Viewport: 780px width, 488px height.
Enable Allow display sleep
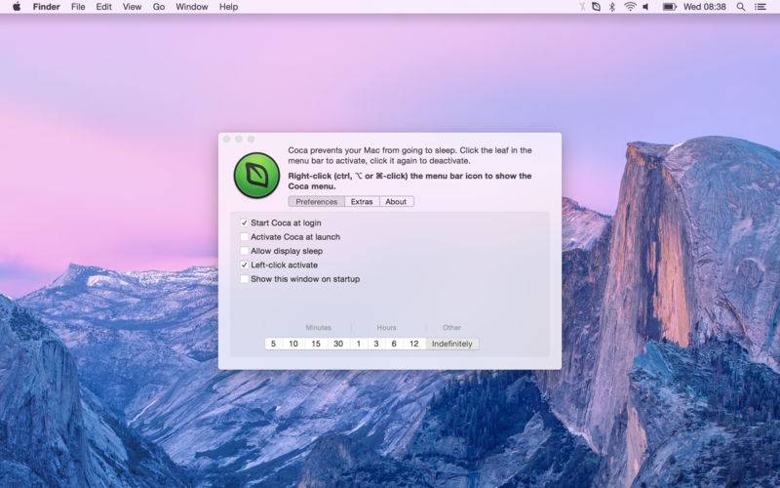pyautogui.click(x=245, y=251)
